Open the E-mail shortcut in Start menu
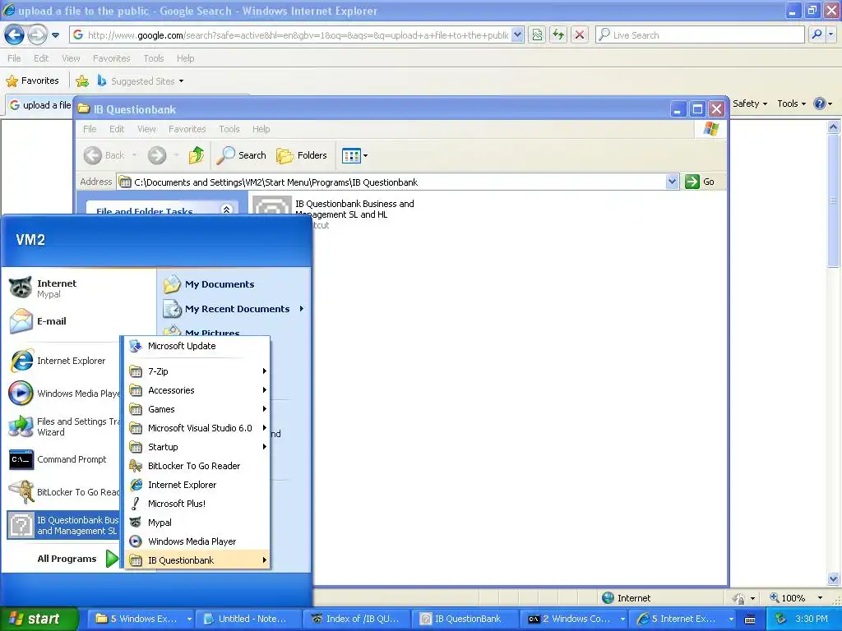842x631 pixels. [x=38, y=321]
